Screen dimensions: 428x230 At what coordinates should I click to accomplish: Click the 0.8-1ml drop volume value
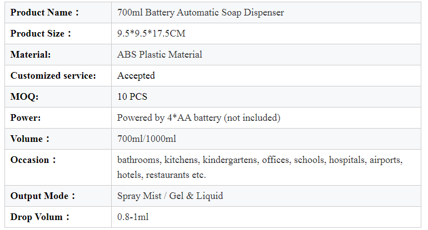133,217
